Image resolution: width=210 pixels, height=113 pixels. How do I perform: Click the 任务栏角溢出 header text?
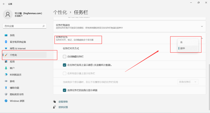pyautogui.click(x=63, y=25)
